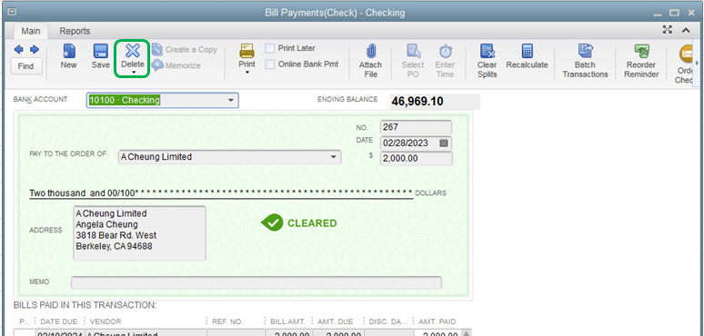Open the Delete dropdown arrow
Screen dimensions: 704x336
133,73
